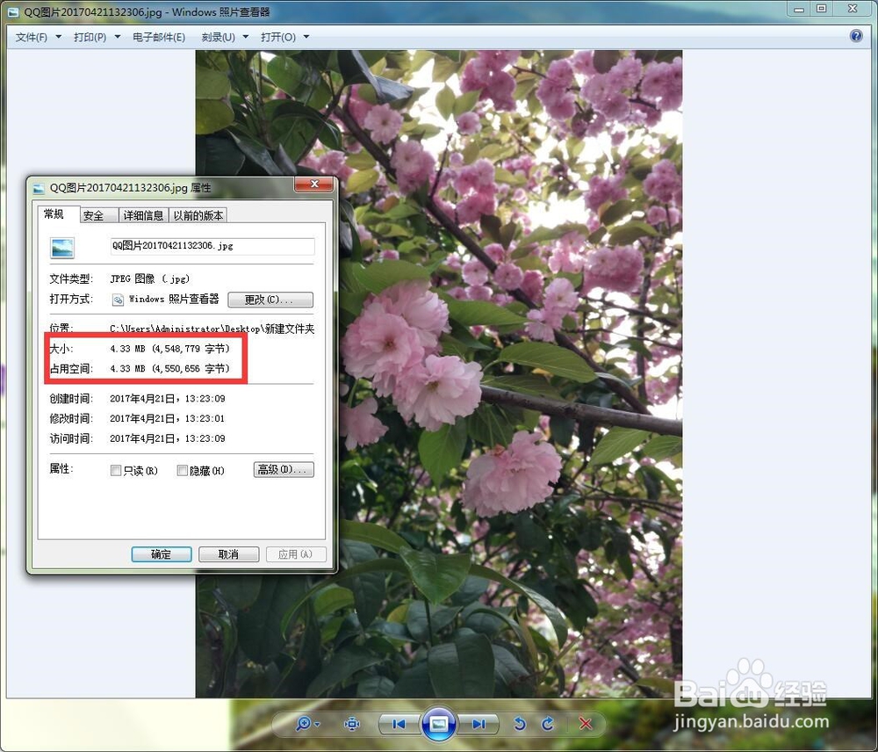Delete the photo with the red X
This screenshot has height=752, width=878.
[586, 724]
